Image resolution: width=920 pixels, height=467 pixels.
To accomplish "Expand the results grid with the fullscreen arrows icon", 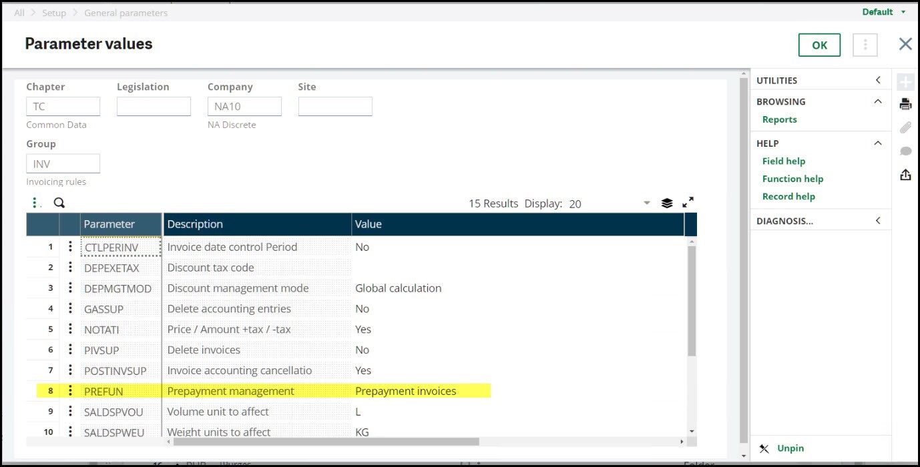I will pyautogui.click(x=688, y=203).
